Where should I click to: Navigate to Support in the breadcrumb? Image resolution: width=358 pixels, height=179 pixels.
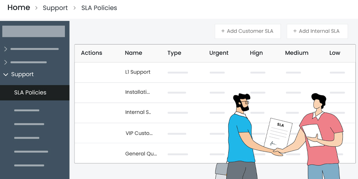coord(55,8)
